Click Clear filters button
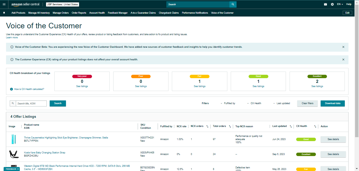 [307, 103]
